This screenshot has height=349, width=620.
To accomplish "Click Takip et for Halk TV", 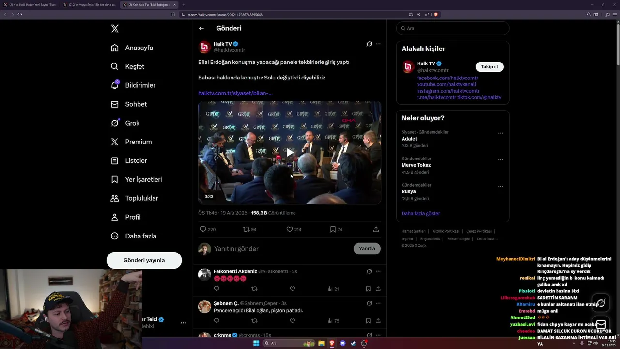I will [x=489, y=67].
